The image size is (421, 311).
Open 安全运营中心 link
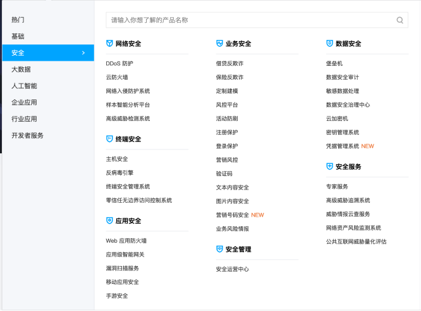[x=232, y=269]
